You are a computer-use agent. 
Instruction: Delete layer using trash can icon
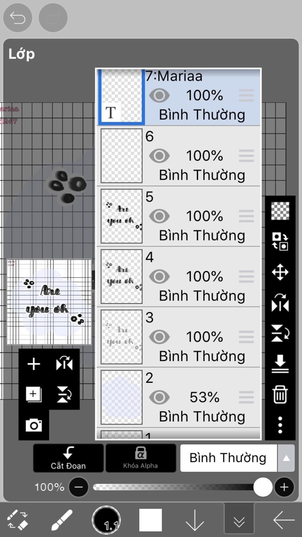pyautogui.click(x=280, y=394)
